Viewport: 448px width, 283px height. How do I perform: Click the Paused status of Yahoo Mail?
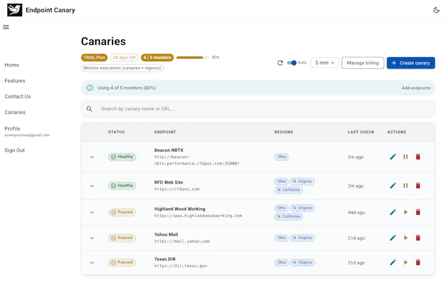[x=122, y=238]
